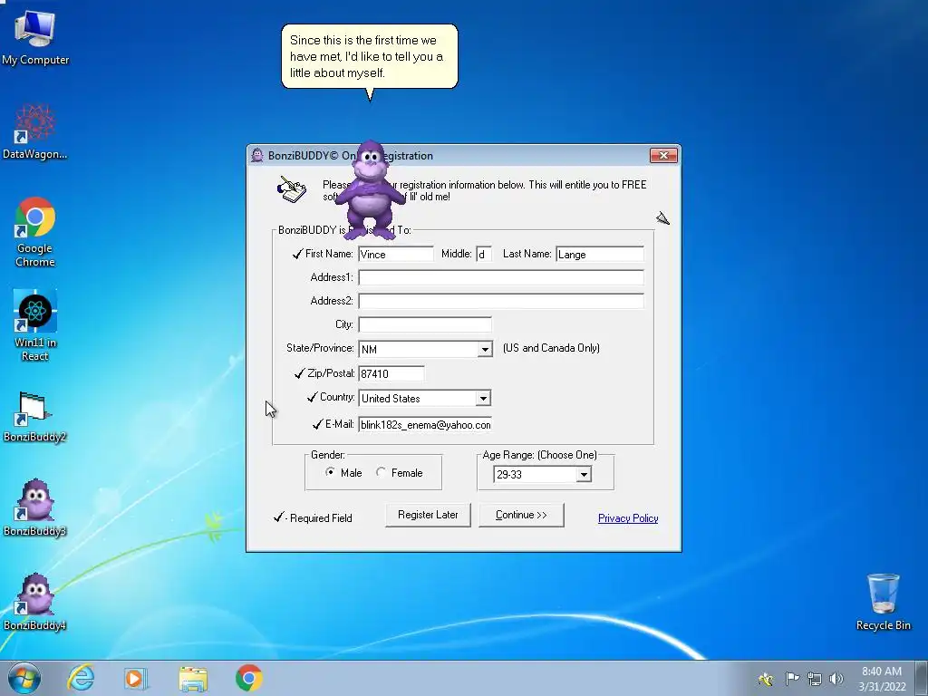Click the "(US and Canada Only)" note

click(551, 348)
